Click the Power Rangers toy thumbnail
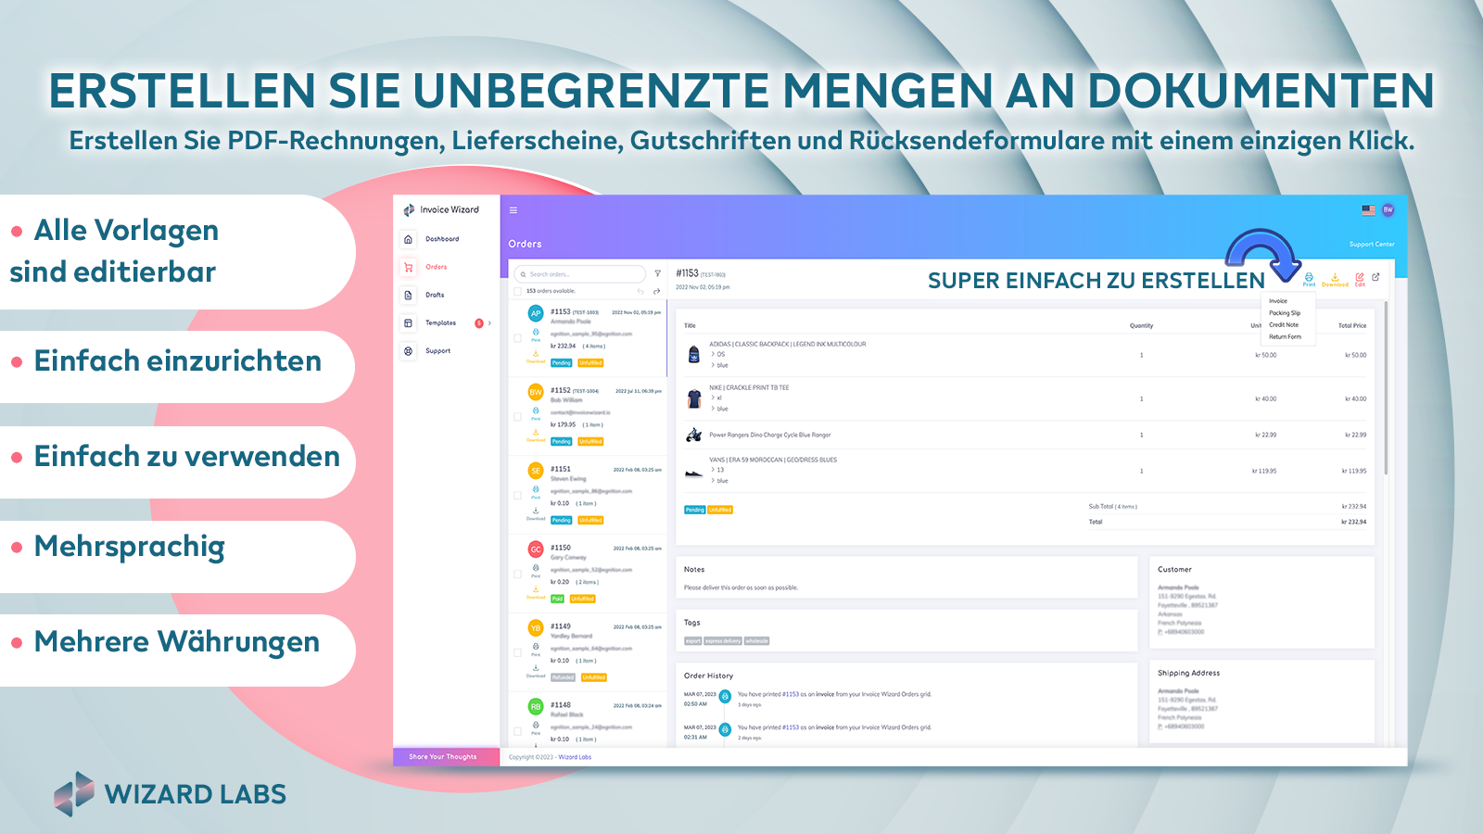The width and height of the screenshot is (1483, 834). pyautogui.click(x=693, y=435)
